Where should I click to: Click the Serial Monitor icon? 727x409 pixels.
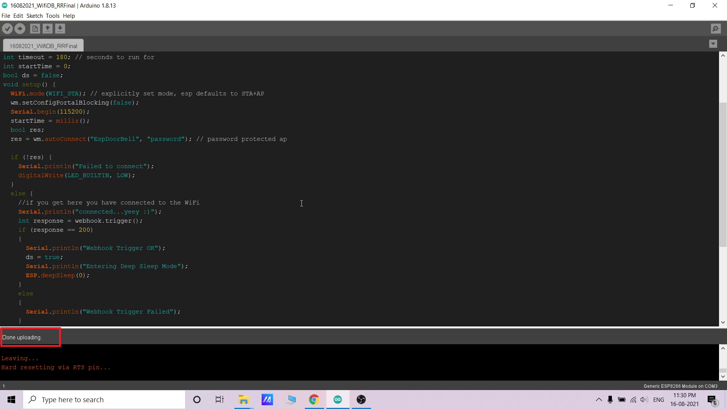[x=716, y=28]
